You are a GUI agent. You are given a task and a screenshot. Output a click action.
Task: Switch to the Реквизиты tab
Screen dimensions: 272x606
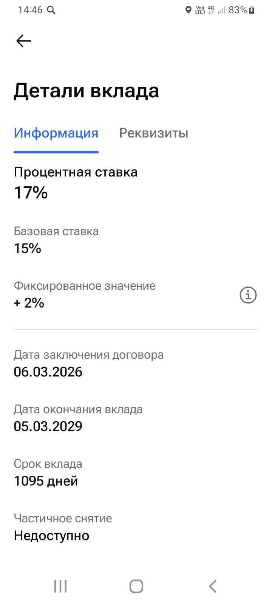(154, 133)
